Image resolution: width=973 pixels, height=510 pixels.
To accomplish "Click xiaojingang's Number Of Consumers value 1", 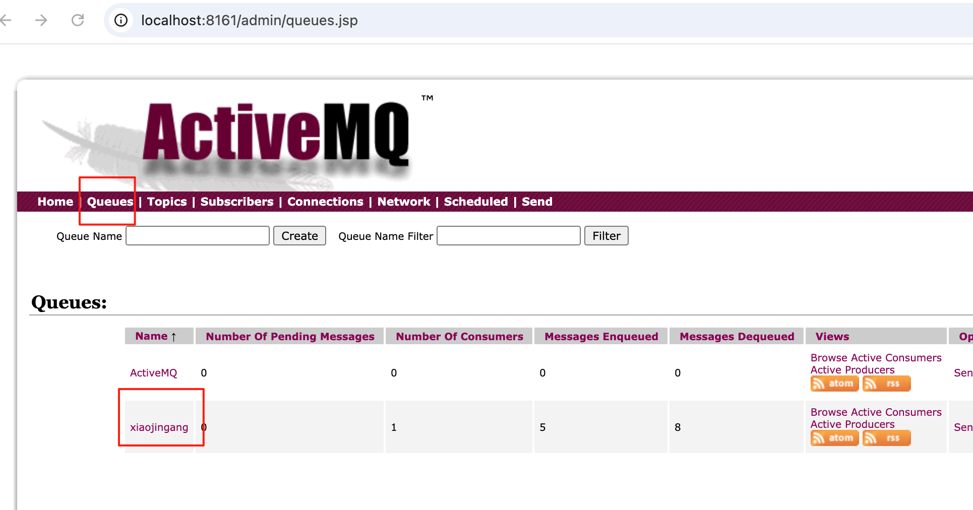I will click(394, 427).
